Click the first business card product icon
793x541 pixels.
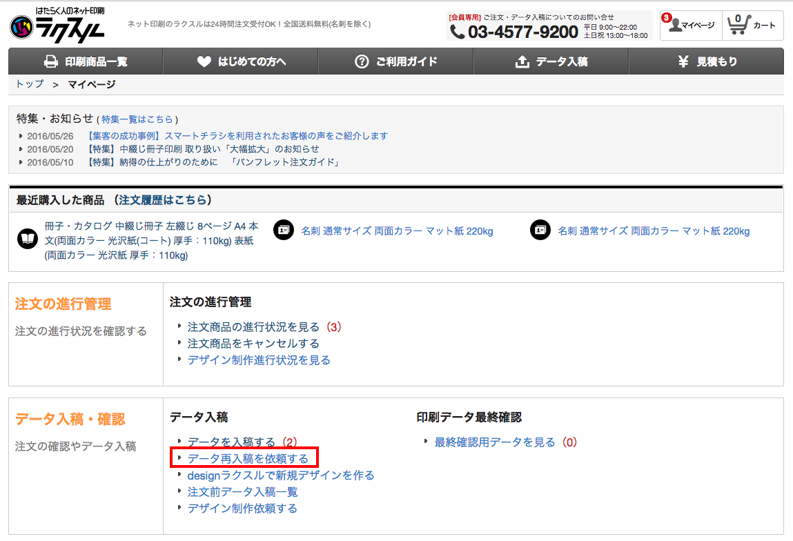[284, 230]
